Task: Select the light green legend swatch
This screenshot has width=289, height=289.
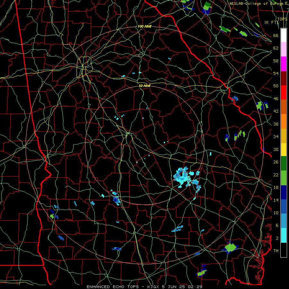Action: point(284,178)
